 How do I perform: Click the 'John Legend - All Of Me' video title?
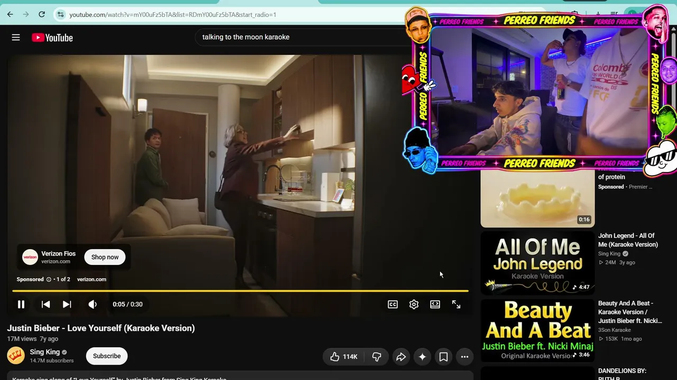628,240
